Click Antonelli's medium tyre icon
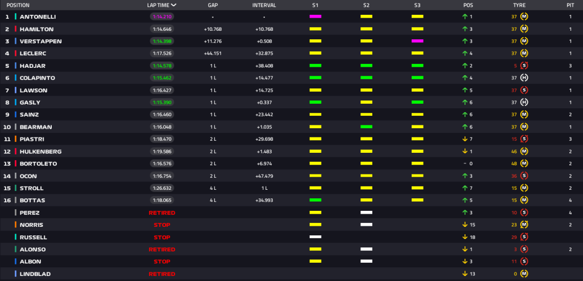This screenshot has height=281, width=583. click(x=524, y=17)
